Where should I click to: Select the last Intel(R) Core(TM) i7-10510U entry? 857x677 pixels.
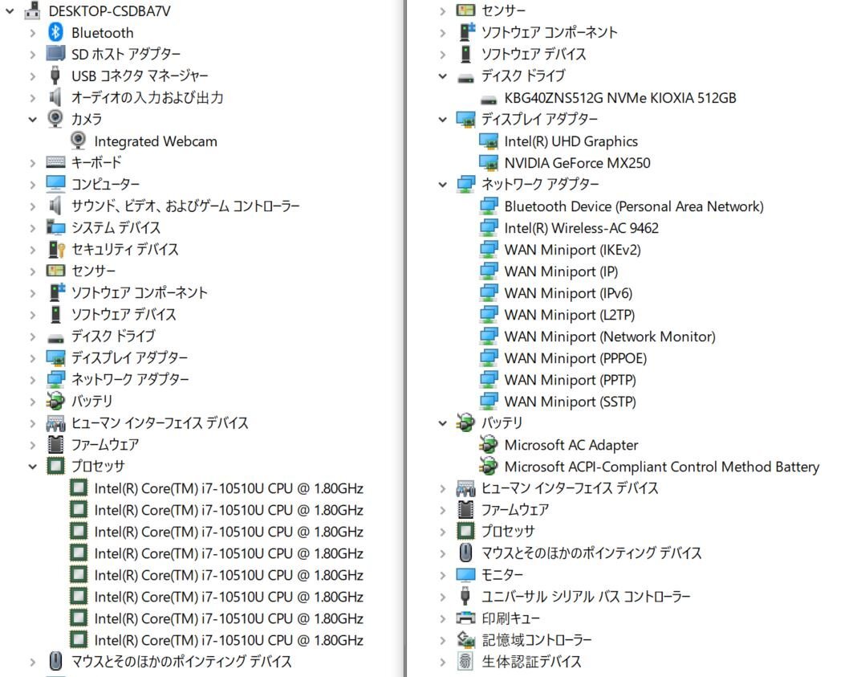click(x=229, y=640)
